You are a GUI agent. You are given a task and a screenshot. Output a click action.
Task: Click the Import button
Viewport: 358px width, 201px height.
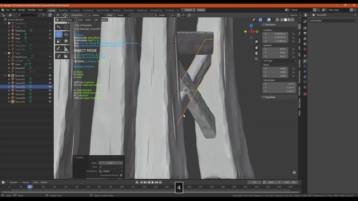click(x=201, y=10)
